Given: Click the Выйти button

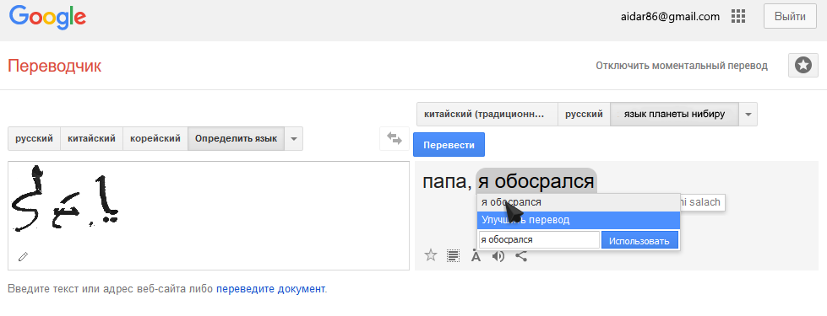Looking at the screenshot, I should (790, 16).
